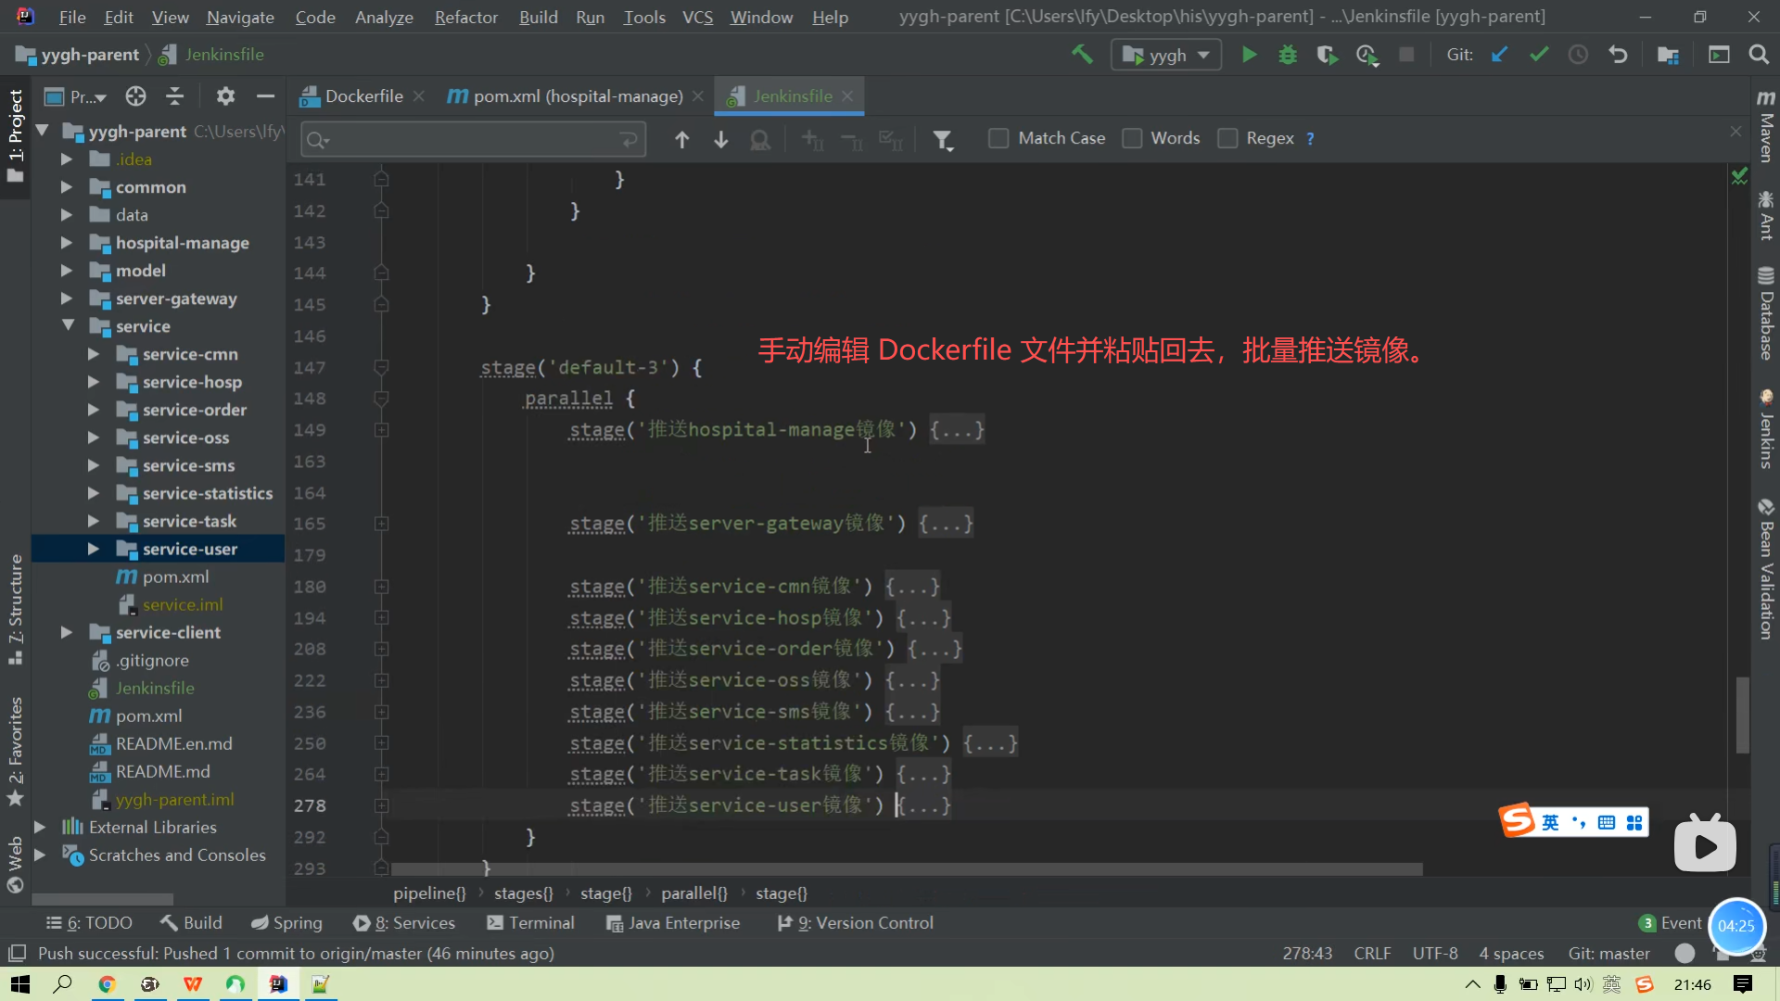1780x1001 pixels.
Task: Open the Database tool window
Action: coord(1766,313)
